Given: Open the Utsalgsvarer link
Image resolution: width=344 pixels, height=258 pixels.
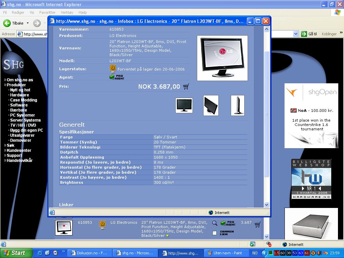Looking at the screenshot, I should (x=23, y=135).
